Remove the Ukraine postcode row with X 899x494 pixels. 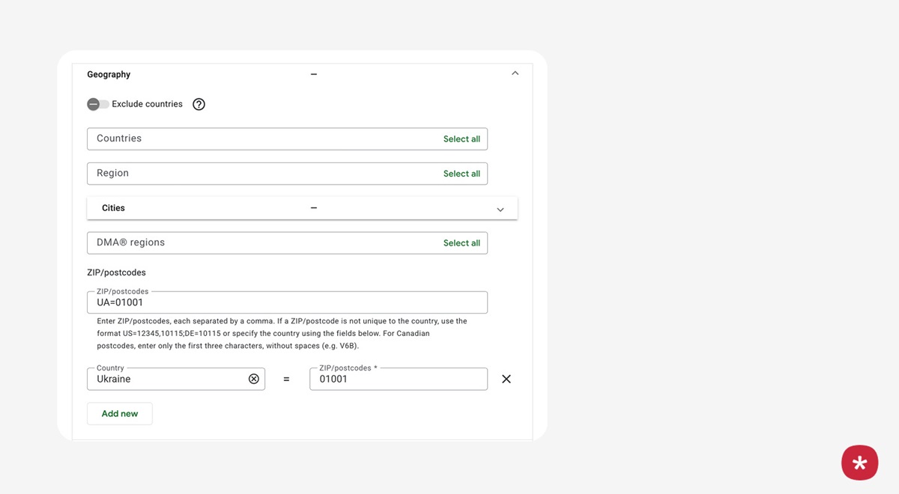(x=506, y=379)
